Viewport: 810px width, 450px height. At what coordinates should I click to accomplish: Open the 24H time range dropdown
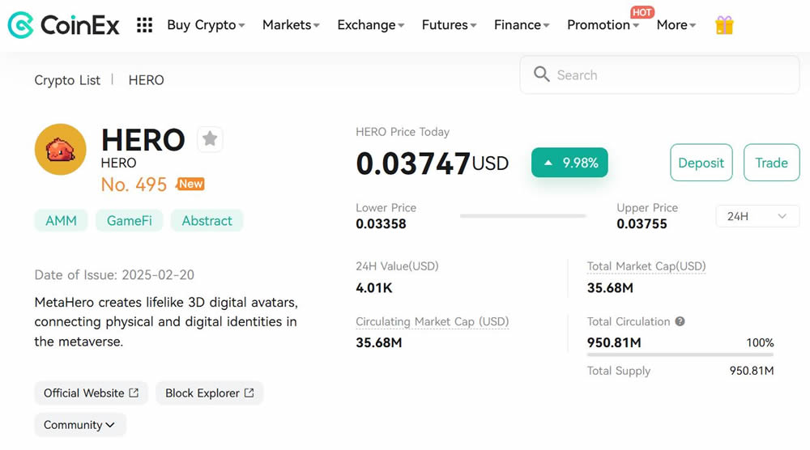click(757, 216)
